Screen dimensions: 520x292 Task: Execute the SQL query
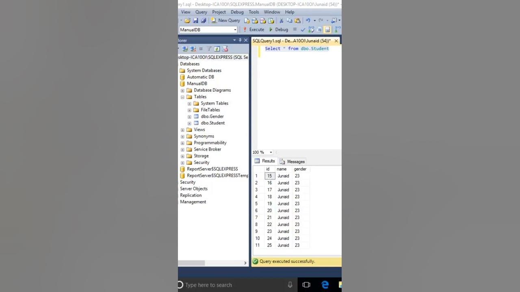click(x=253, y=30)
